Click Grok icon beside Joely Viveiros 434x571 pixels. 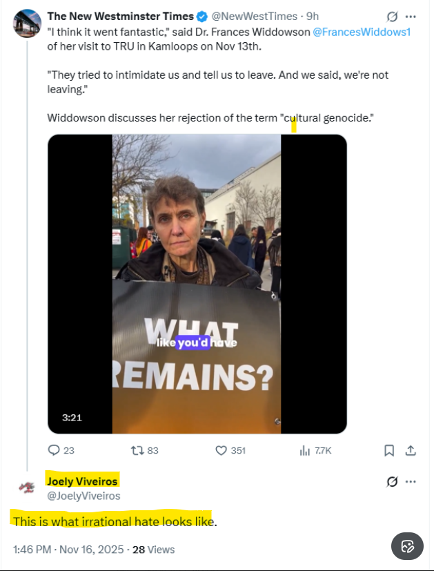pyautogui.click(x=393, y=481)
